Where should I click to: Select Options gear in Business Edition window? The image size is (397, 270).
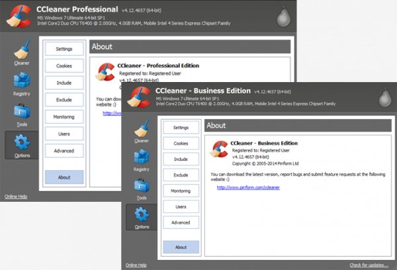point(142,217)
